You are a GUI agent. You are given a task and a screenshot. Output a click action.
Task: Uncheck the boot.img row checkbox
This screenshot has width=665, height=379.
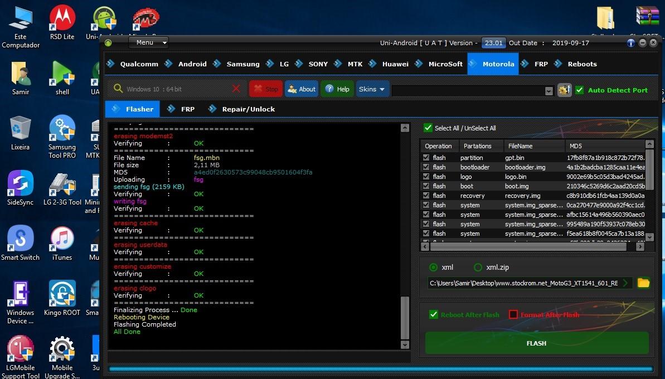(426, 186)
